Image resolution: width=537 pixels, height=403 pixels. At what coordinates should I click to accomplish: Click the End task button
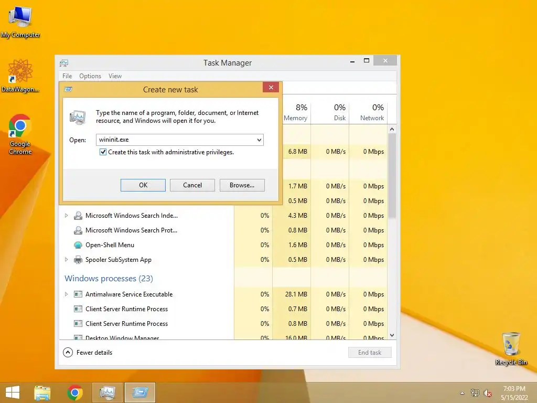(x=370, y=352)
